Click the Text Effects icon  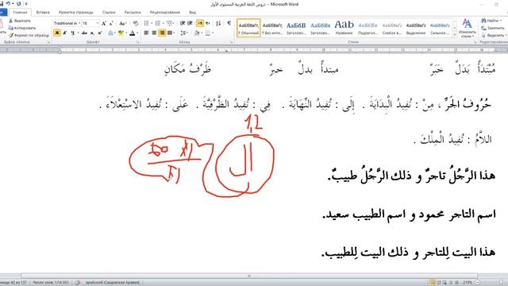click(111, 33)
